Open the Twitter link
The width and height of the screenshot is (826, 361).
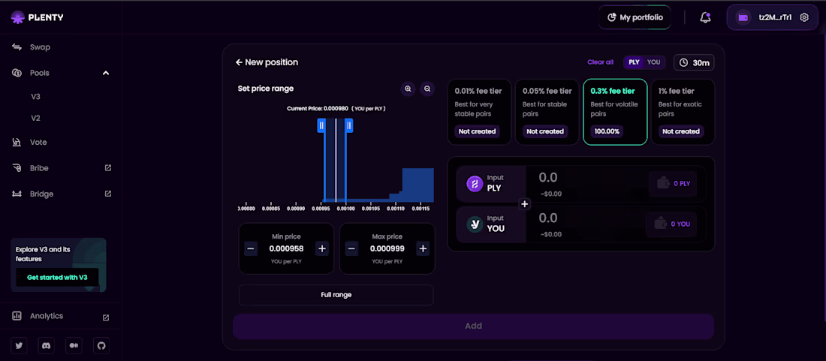(x=20, y=346)
